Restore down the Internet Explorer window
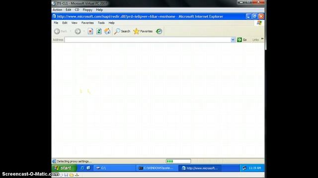Viewport: 318px width, 178px height. click(x=255, y=16)
